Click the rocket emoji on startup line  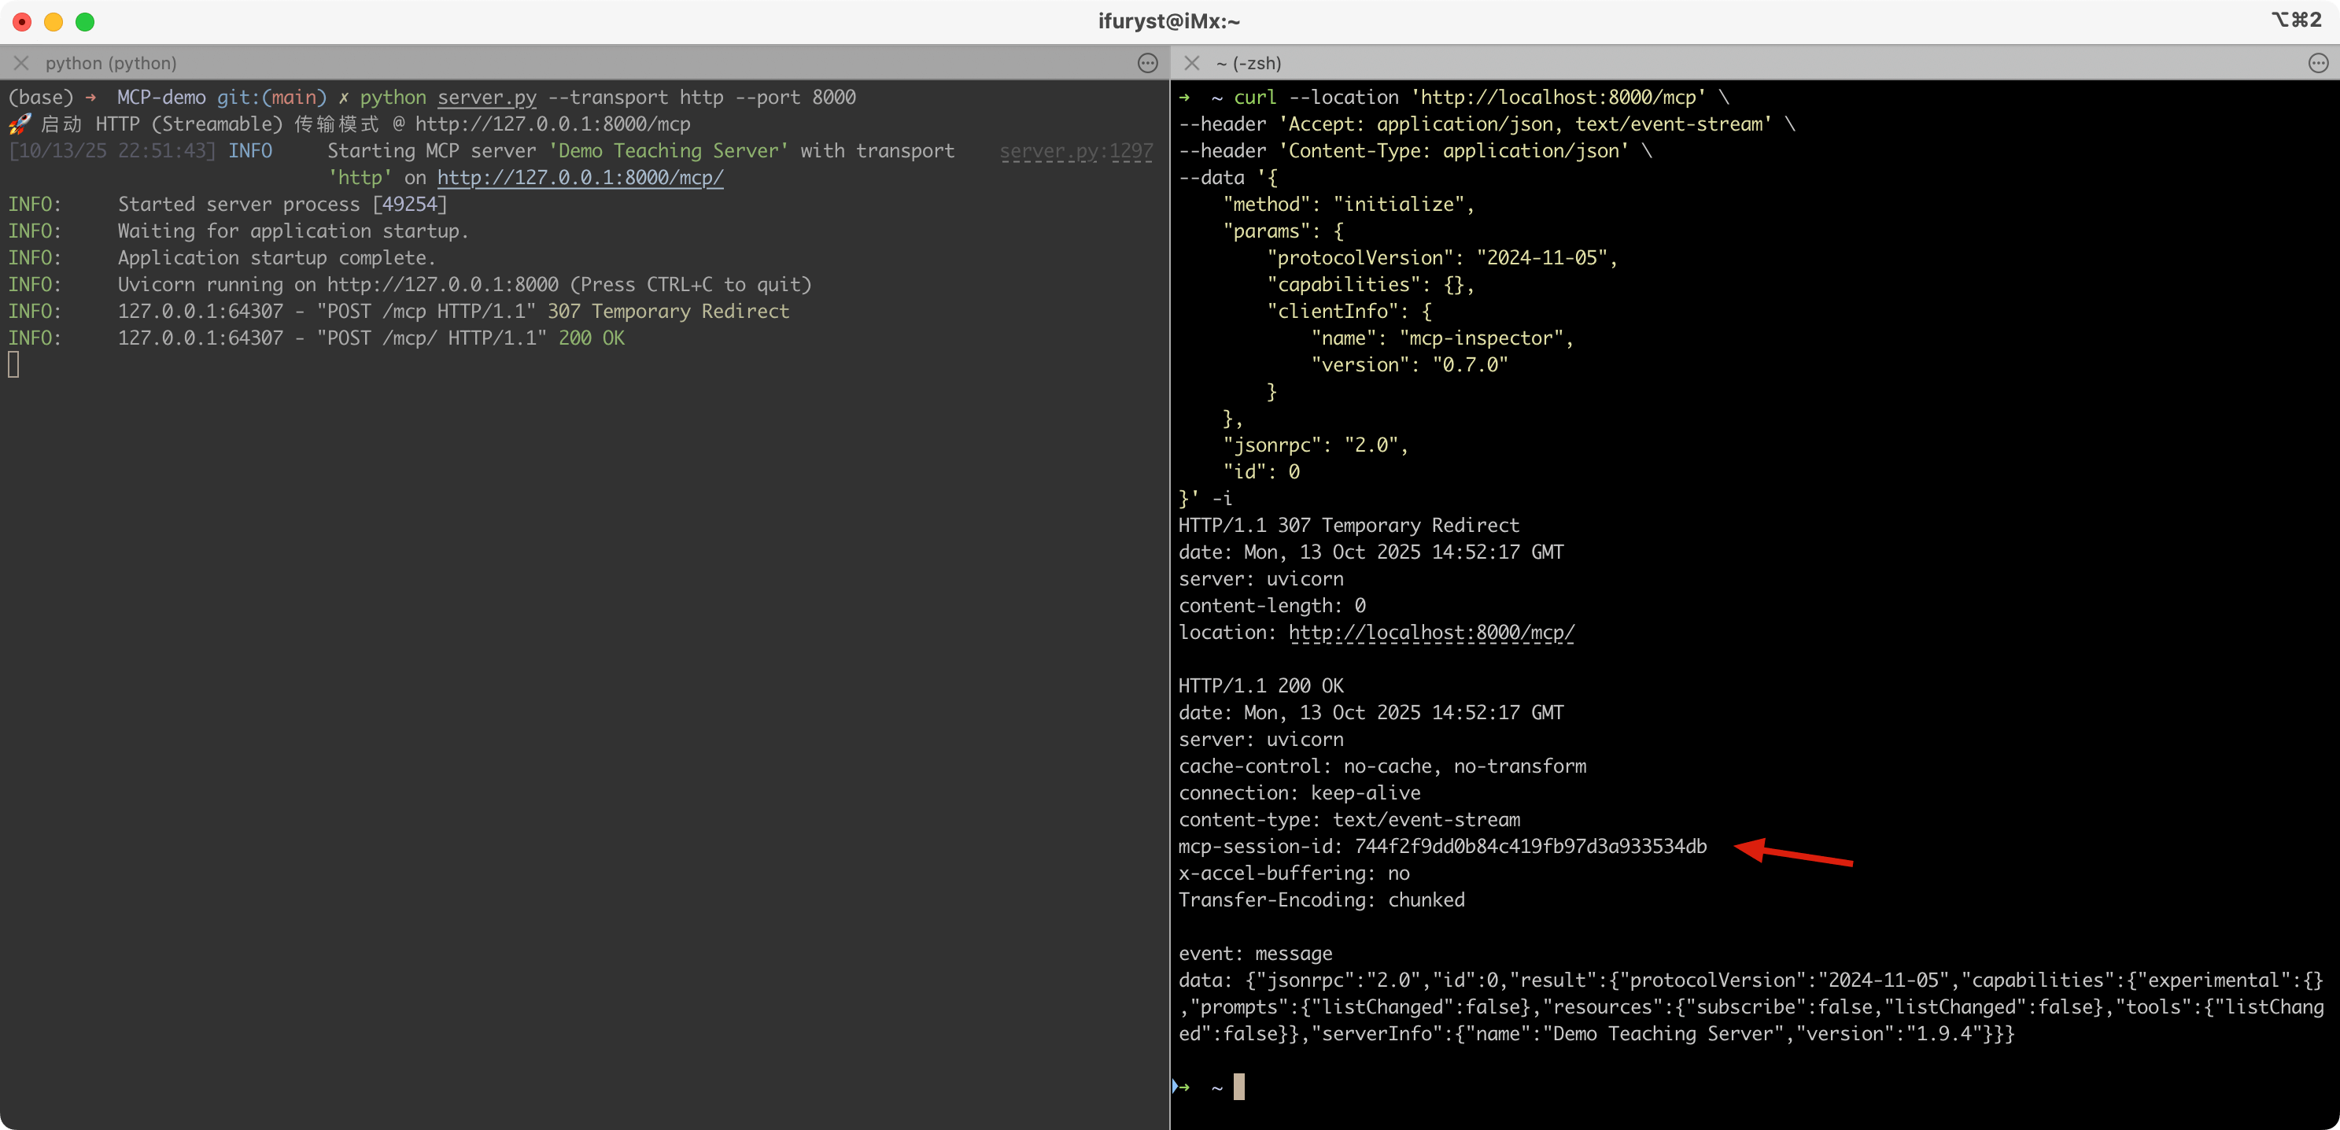coord(19,124)
